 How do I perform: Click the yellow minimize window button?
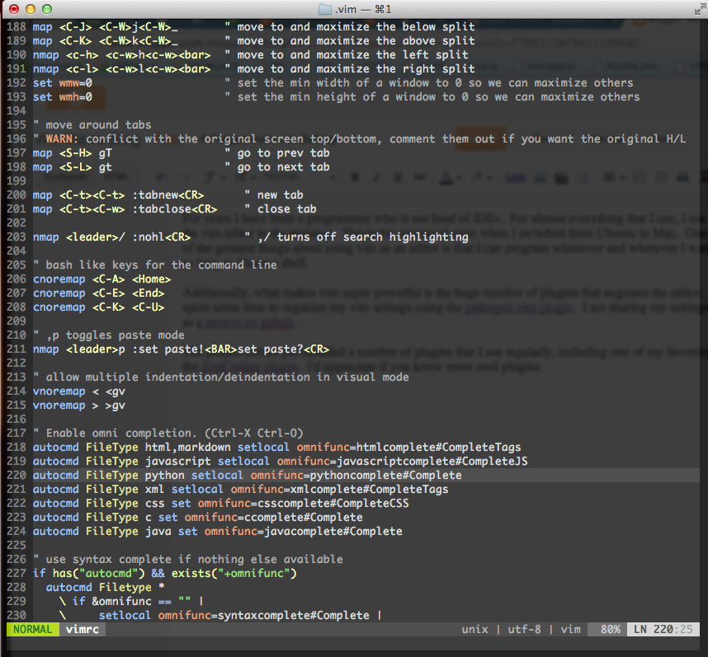point(31,9)
